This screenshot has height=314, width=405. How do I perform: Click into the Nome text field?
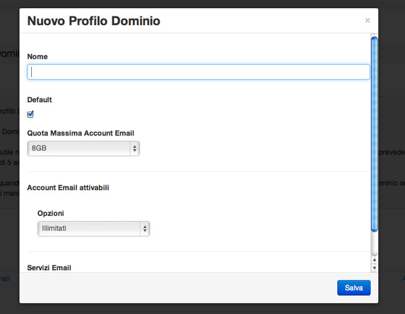tap(198, 72)
